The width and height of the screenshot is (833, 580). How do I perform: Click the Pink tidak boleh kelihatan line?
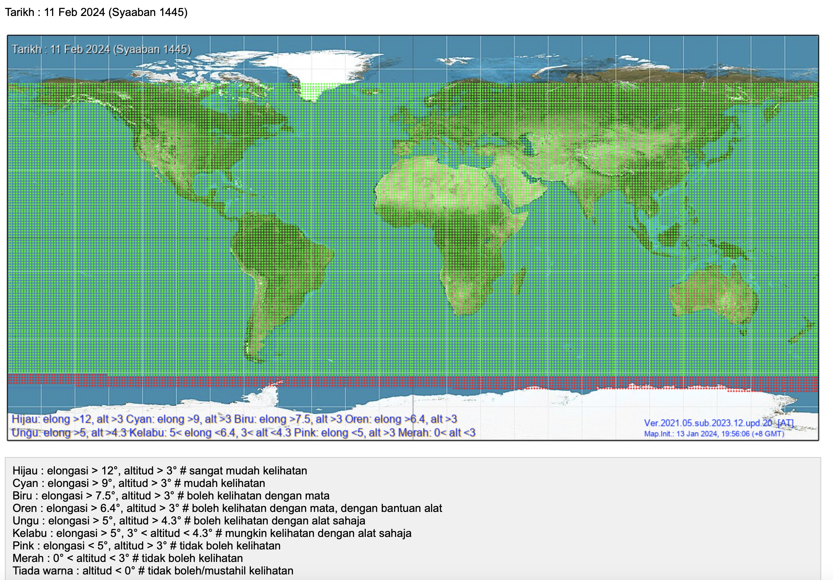(146, 546)
